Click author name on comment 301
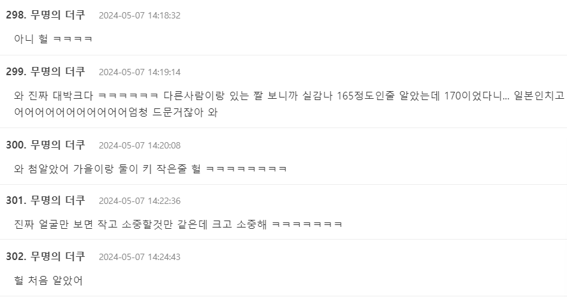The image size is (567, 297). click(x=58, y=200)
